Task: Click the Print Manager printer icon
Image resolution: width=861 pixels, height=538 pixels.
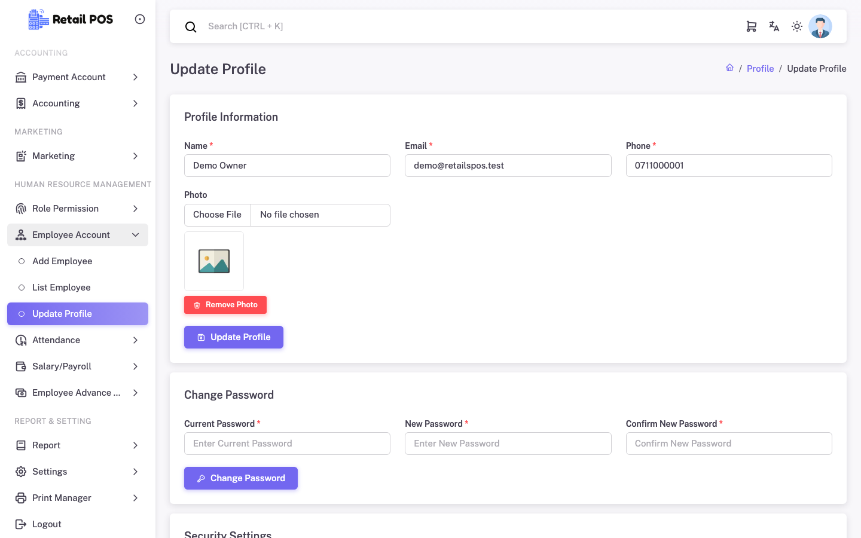Action: tap(21, 498)
